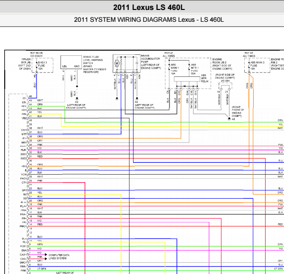284x274 pixels.
Task: Click the "MTT" pin label
Action: pyautogui.click(x=24, y=134)
